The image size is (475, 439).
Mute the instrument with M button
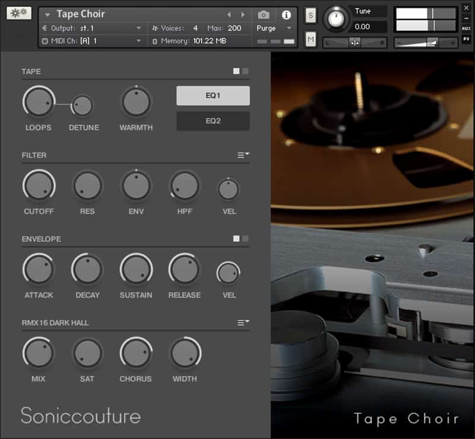point(311,39)
